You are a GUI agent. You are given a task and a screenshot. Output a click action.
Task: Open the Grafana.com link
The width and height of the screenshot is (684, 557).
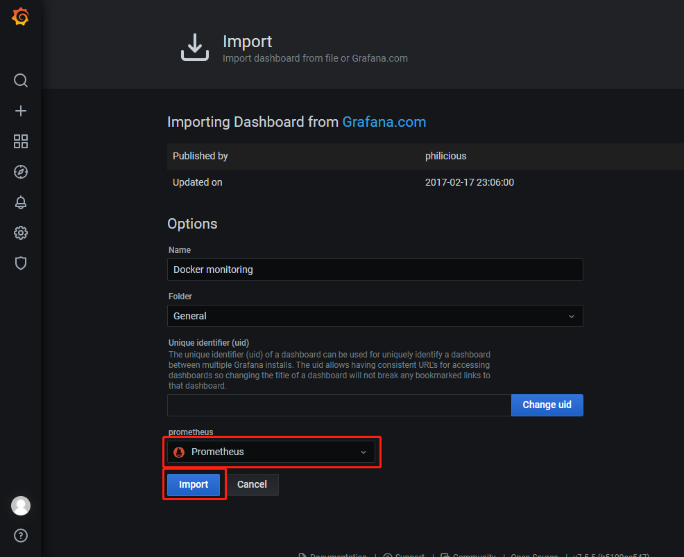(x=384, y=122)
